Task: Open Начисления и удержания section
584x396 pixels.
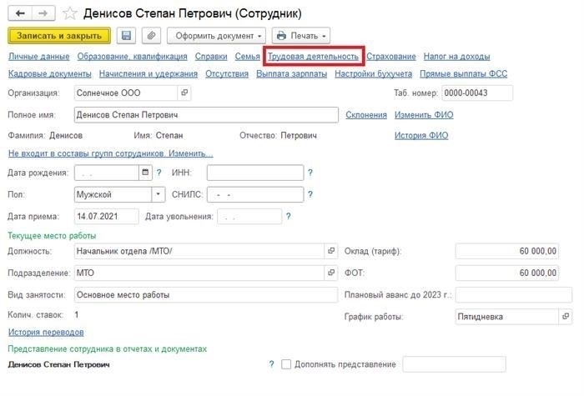Action: pyautogui.click(x=149, y=73)
